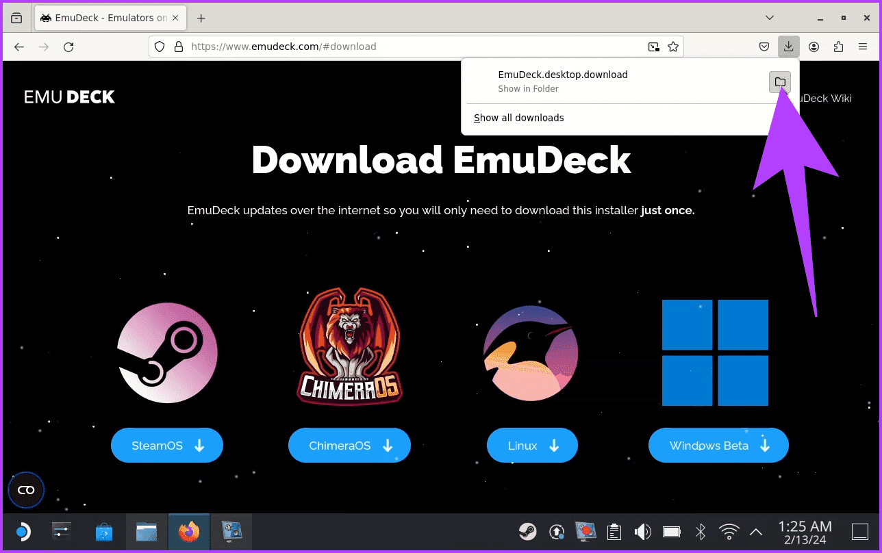Open the Extensions puzzle icon
Screen dimensions: 882x553
(838, 47)
